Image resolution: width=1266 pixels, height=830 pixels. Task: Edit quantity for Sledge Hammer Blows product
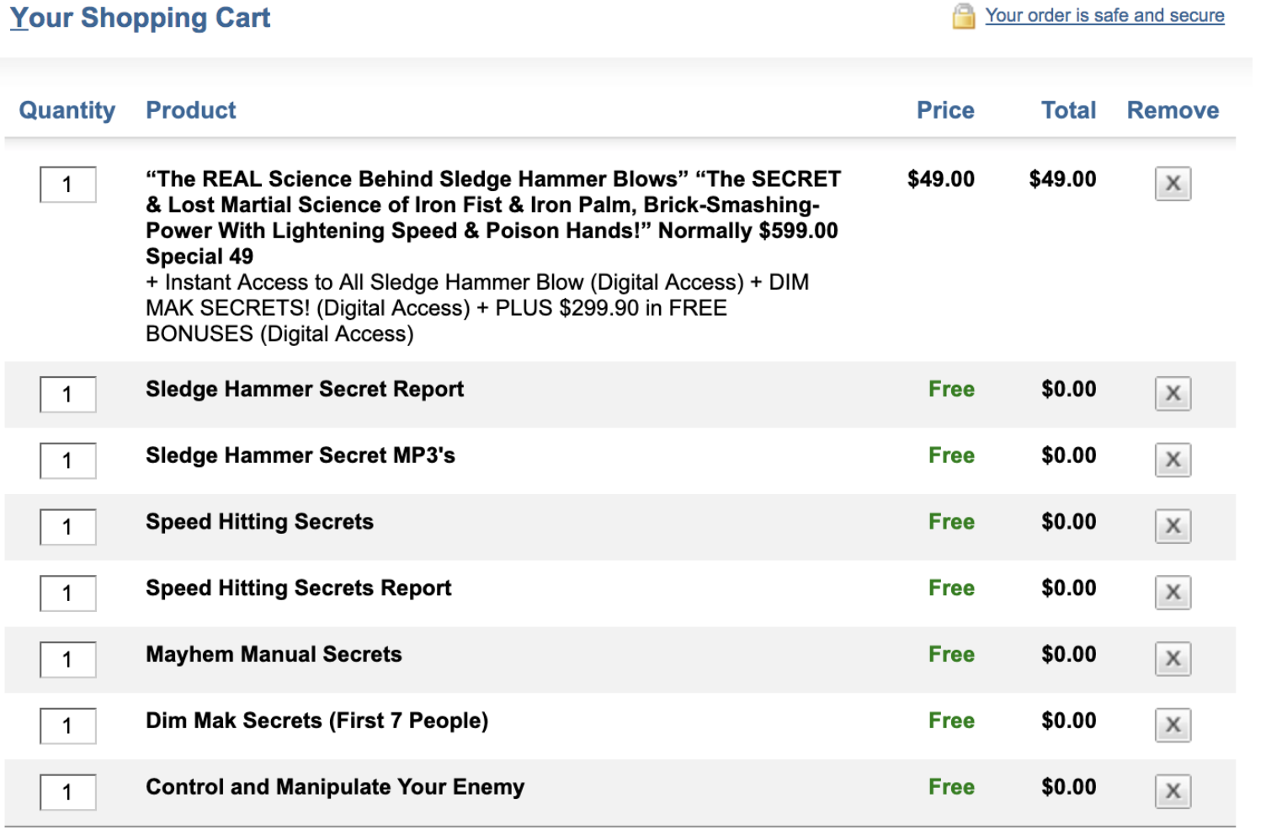click(x=68, y=184)
